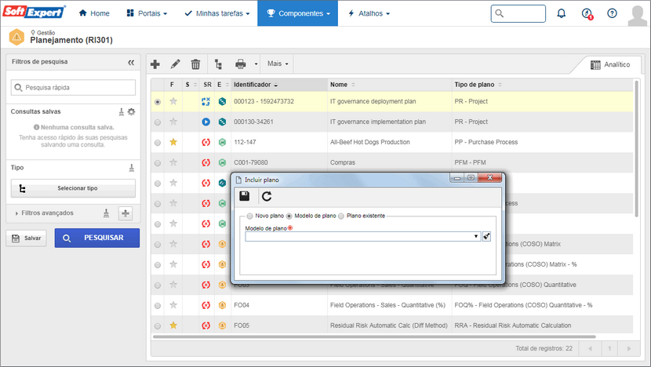This screenshot has height=367, width=651.
Task: Expand Filtros avançados section
Action: [x=44, y=213]
